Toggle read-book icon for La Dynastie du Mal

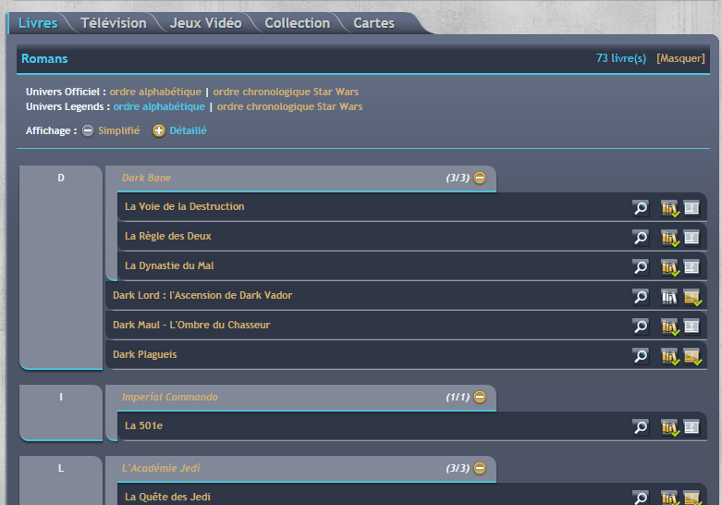691,266
